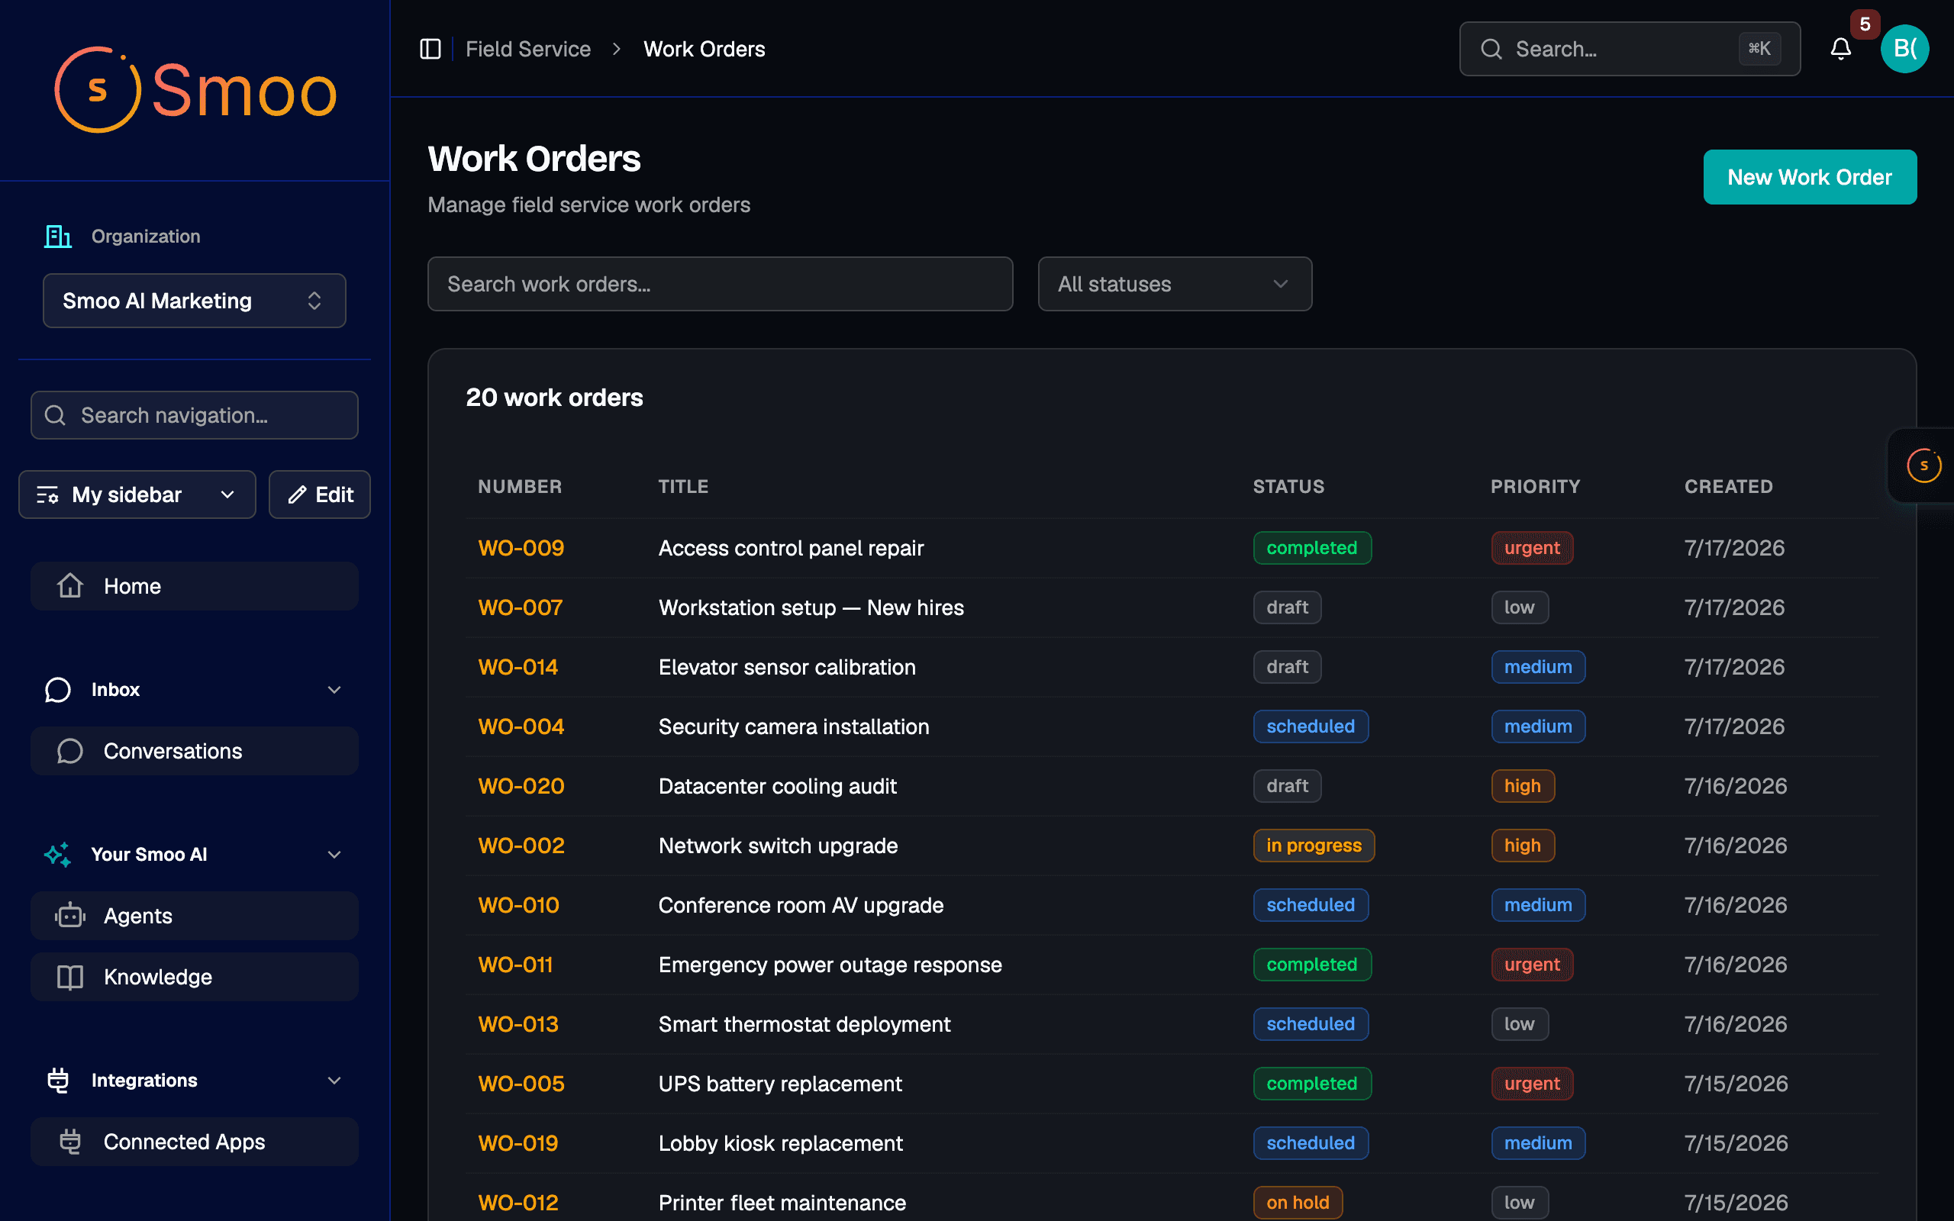
Task: Open work order WO-011
Action: point(515,965)
